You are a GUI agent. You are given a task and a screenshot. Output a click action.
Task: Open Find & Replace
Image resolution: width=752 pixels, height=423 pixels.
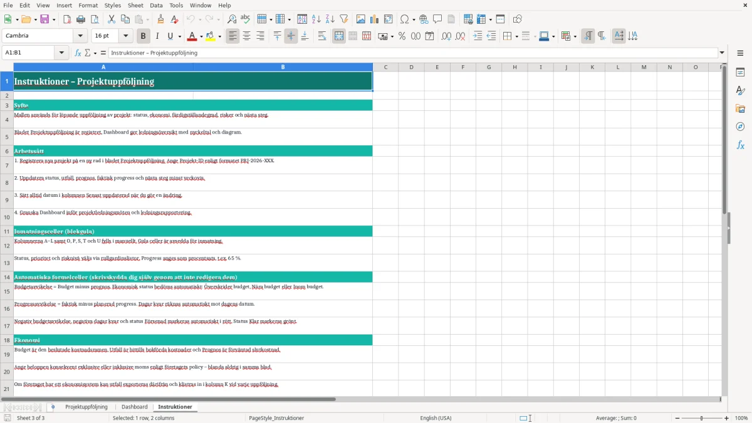pos(232,19)
